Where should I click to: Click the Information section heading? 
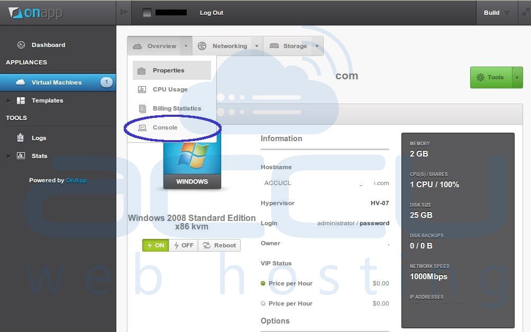tap(281, 139)
